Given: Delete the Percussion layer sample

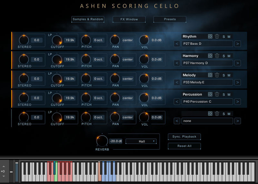Looking at the screenshot, I should tap(217, 94).
